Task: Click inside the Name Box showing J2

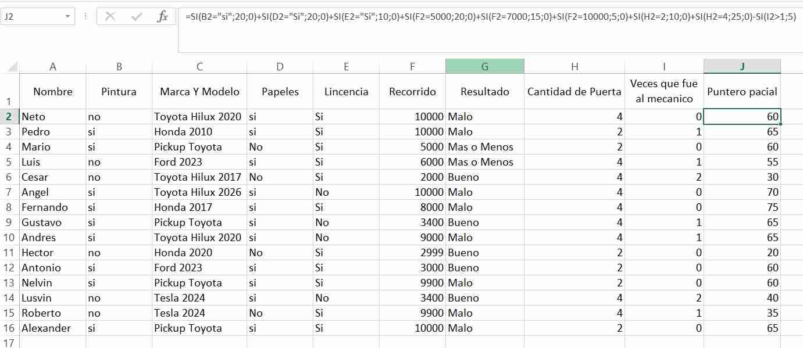Action: point(32,17)
